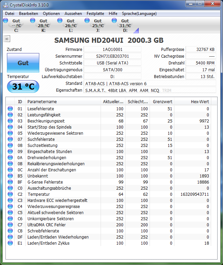Switch to the K: 28 °C disk
223x265 pixels.
(x=44, y=25)
